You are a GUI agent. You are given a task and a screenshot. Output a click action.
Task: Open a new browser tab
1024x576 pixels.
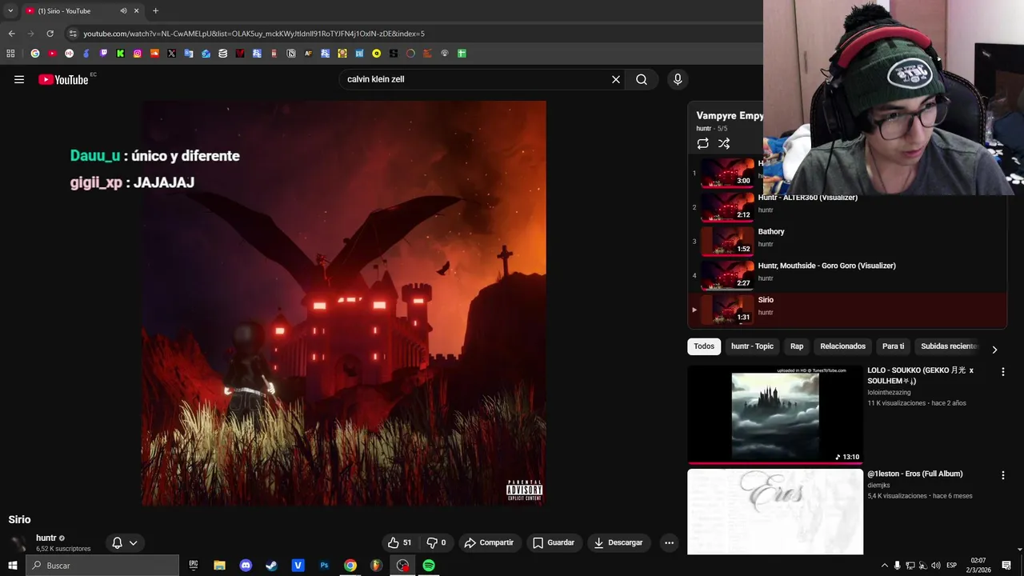[155, 10]
